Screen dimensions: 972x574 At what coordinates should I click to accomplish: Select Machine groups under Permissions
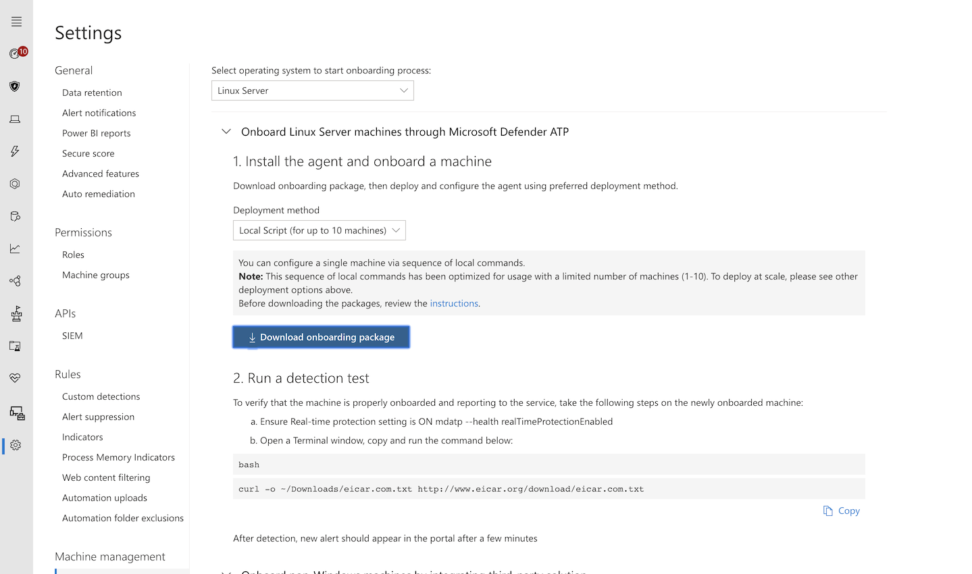tap(96, 275)
